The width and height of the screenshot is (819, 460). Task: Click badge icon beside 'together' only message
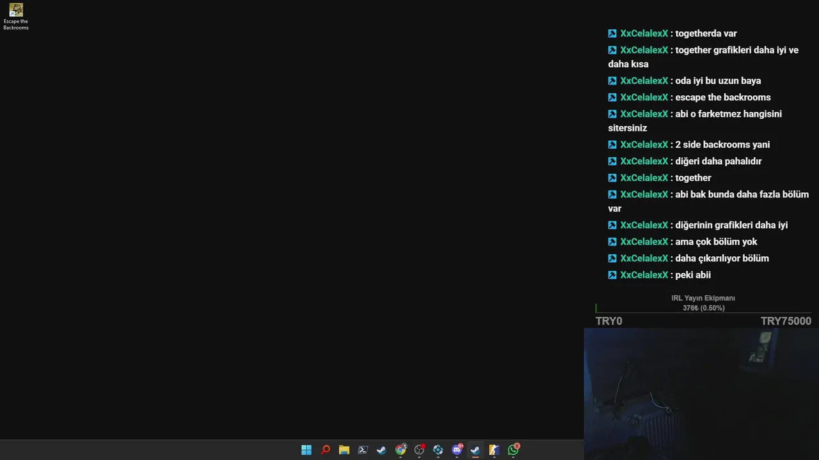tap(612, 178)
